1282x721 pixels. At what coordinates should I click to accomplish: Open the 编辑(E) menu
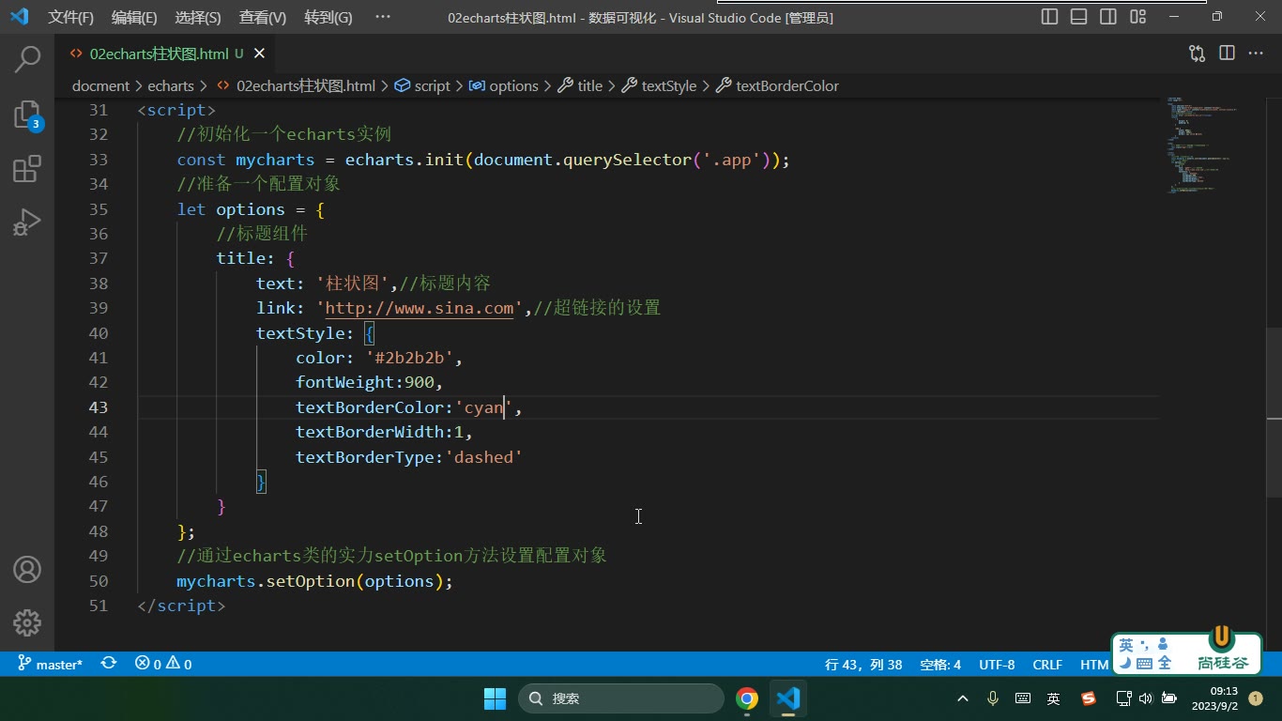click(134, 17)
